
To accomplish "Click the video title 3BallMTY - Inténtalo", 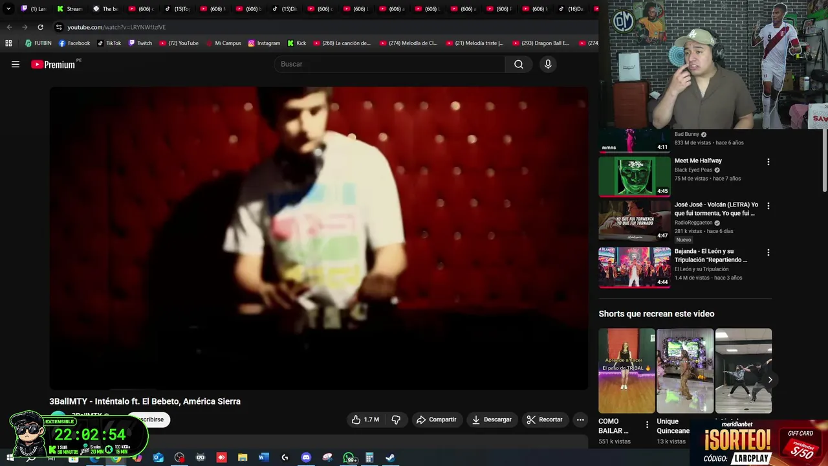I will (145, 401).
